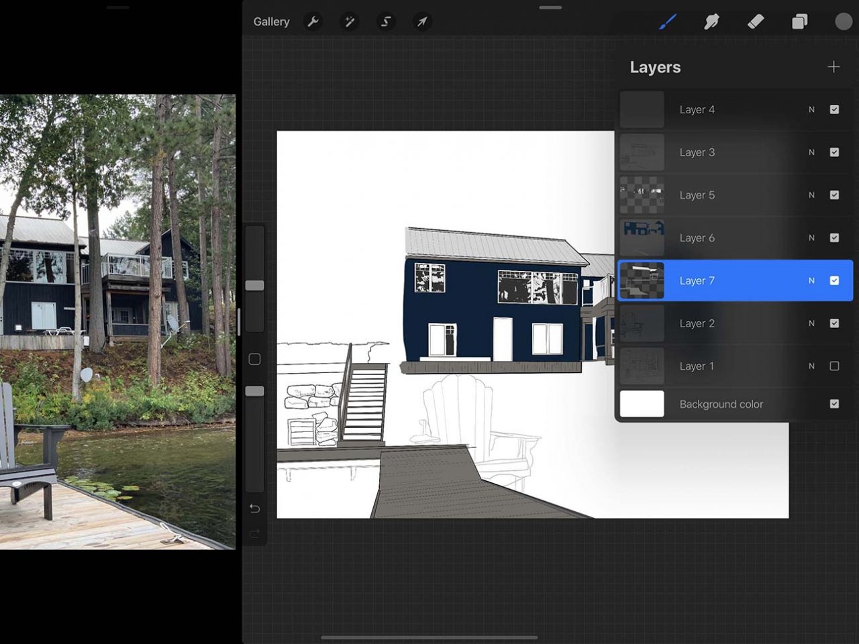Select the Smudge tool
Viewport: 859px width, 644px height.
click(x=711, y=21)
